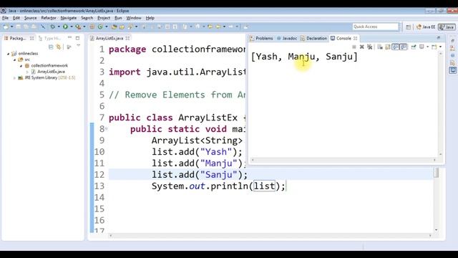Click Display Selected Console icon
The width and height of the screenshot is (458, 258).
(x=422, y=47)
